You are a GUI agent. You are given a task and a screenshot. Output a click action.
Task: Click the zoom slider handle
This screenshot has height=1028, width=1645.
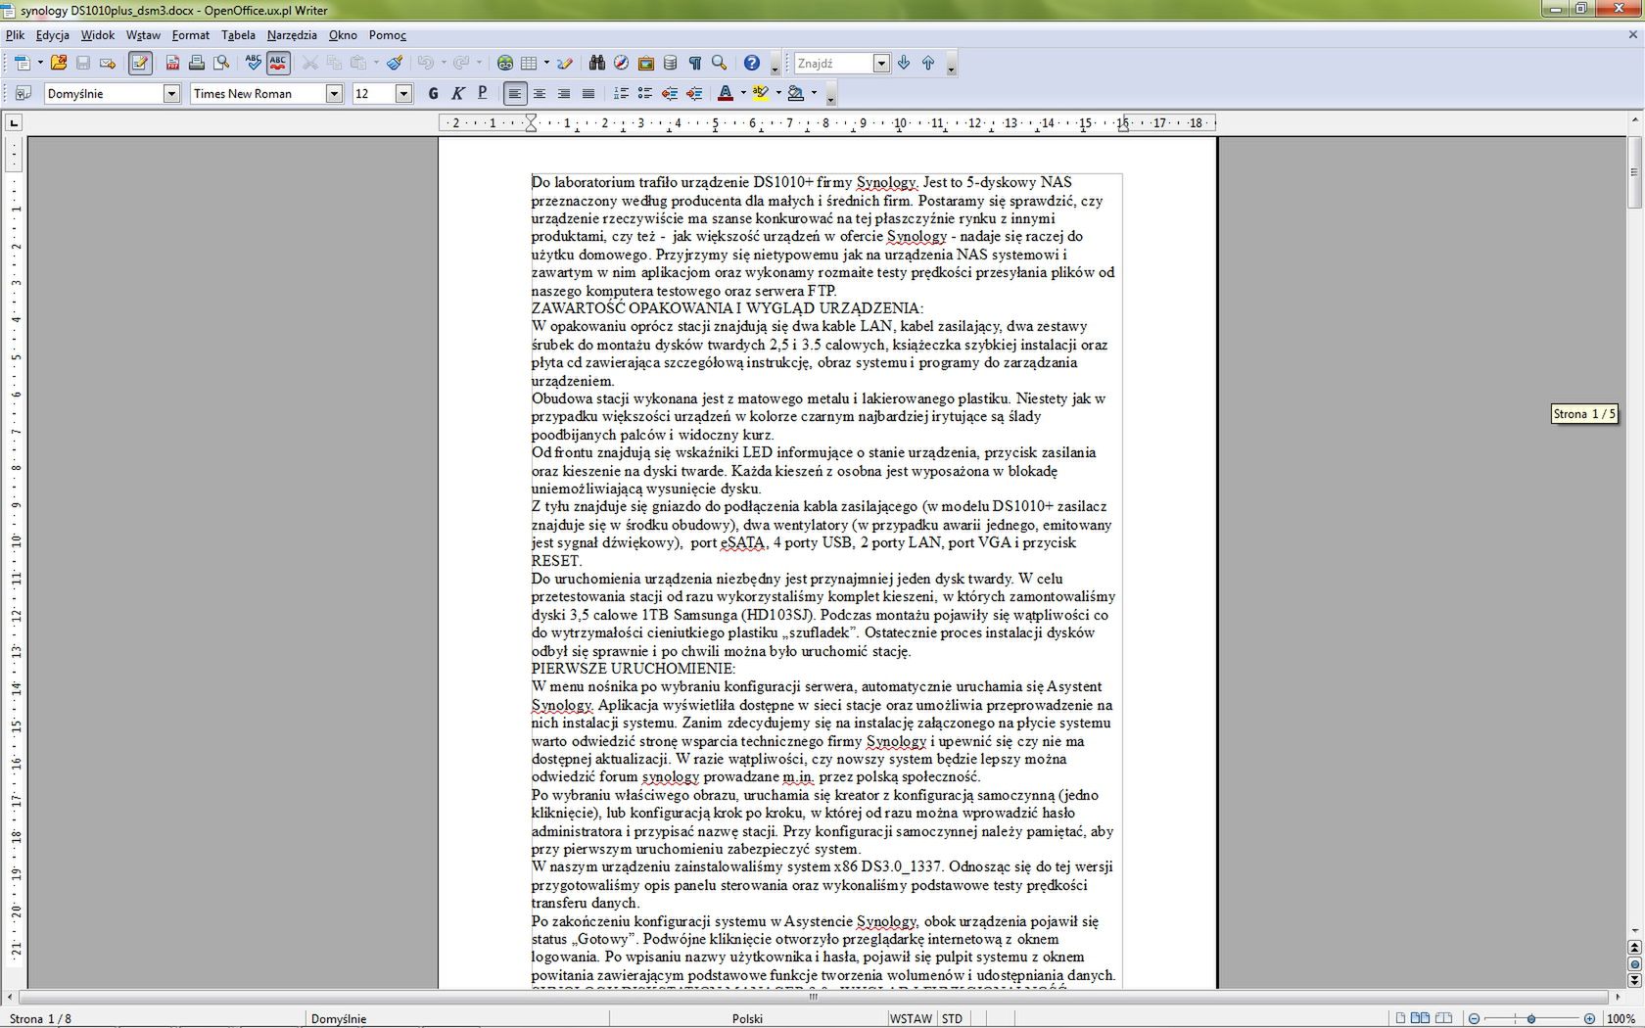pos(1531,1019)
